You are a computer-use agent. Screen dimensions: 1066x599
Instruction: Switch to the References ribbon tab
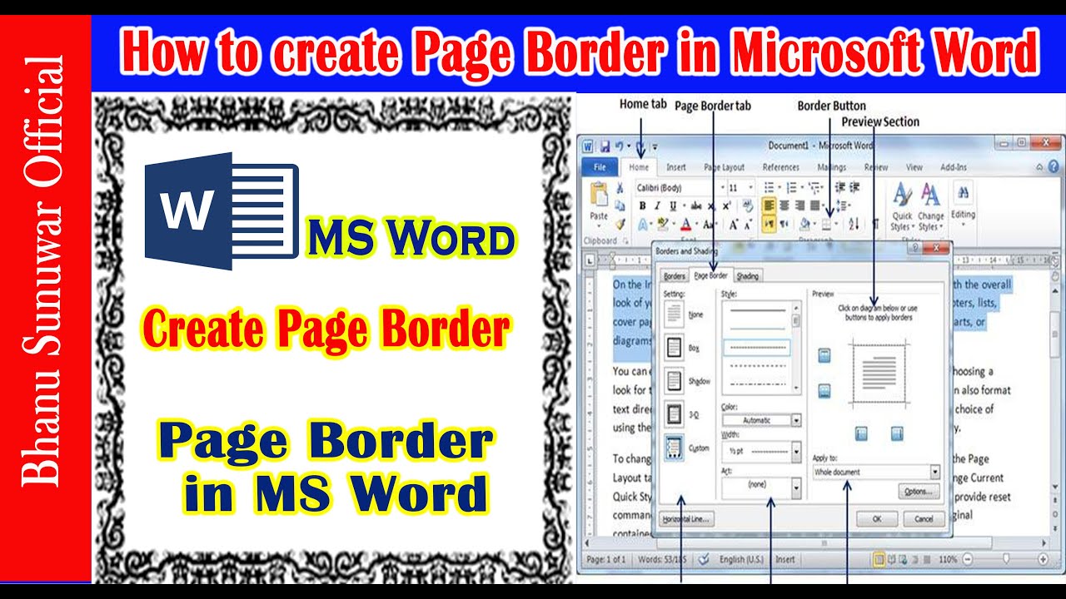(781, 167)
